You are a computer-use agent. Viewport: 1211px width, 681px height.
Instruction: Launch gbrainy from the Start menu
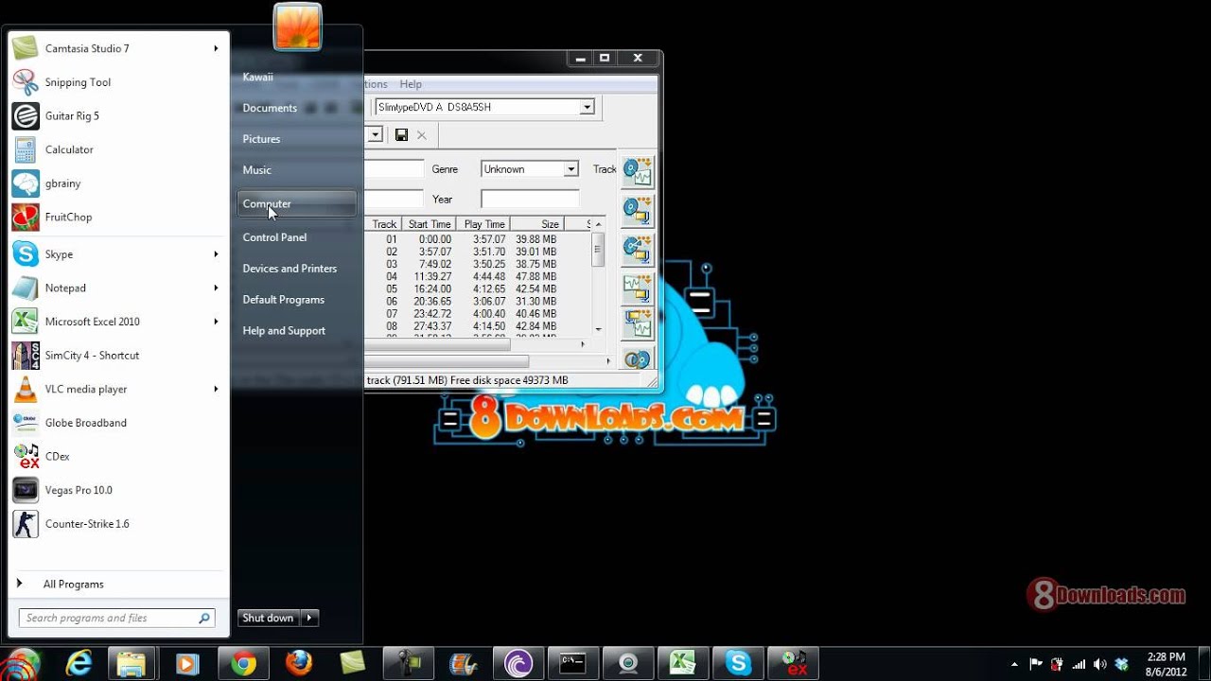coord(117,183)
